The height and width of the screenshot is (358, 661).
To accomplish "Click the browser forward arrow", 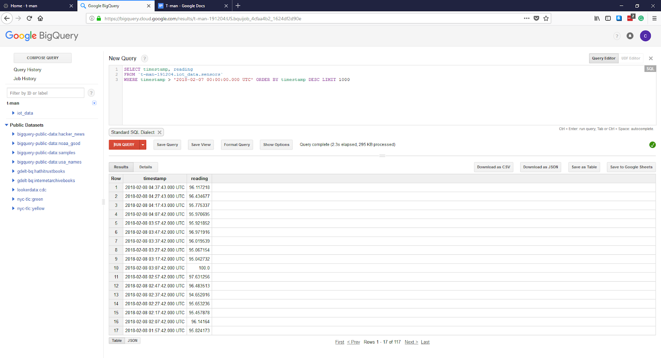I will [x=18, y=18].
